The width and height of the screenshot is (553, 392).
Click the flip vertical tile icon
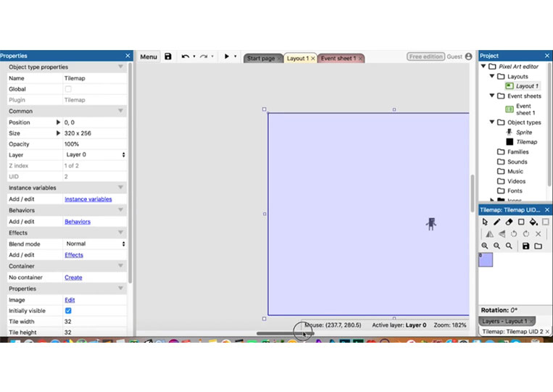click(x=502, y=234)
